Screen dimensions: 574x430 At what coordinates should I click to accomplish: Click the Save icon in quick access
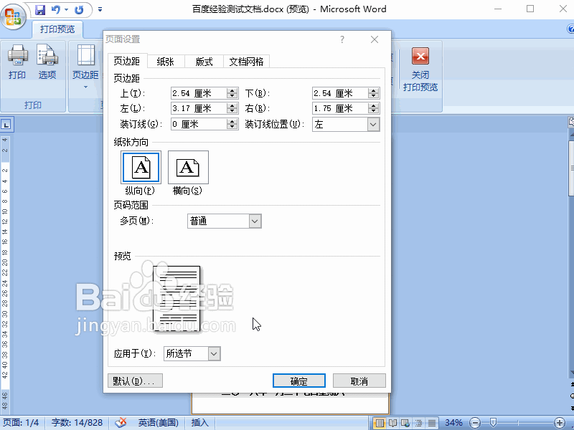point(40,10)
